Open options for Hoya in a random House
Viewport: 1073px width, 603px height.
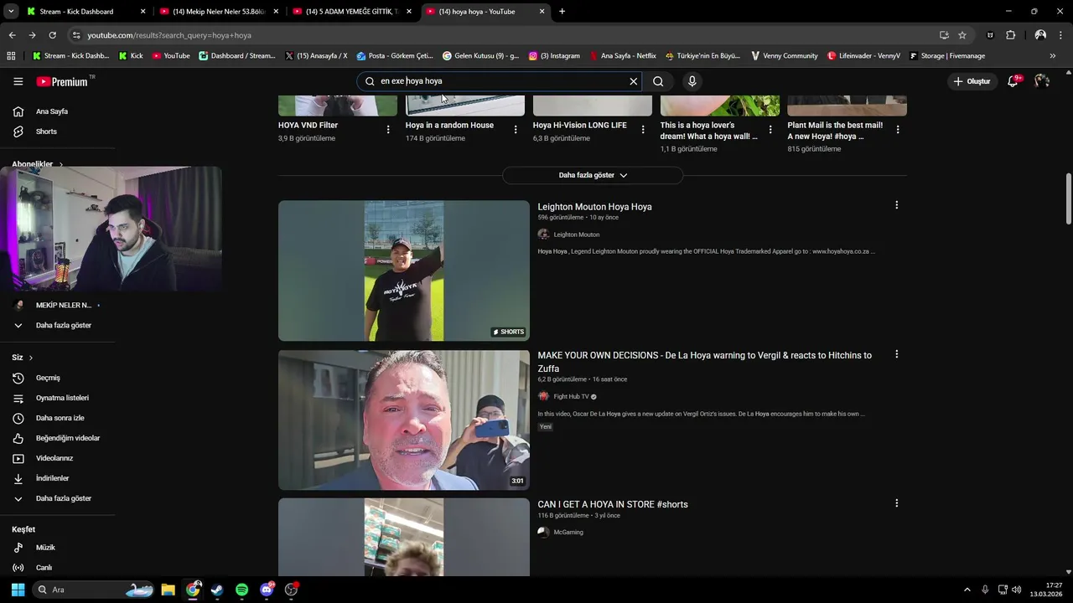click(x=516, y=129)
